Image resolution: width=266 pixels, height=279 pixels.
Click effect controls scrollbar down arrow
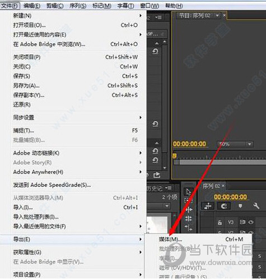pyautogui.click(x=165, y=168)
